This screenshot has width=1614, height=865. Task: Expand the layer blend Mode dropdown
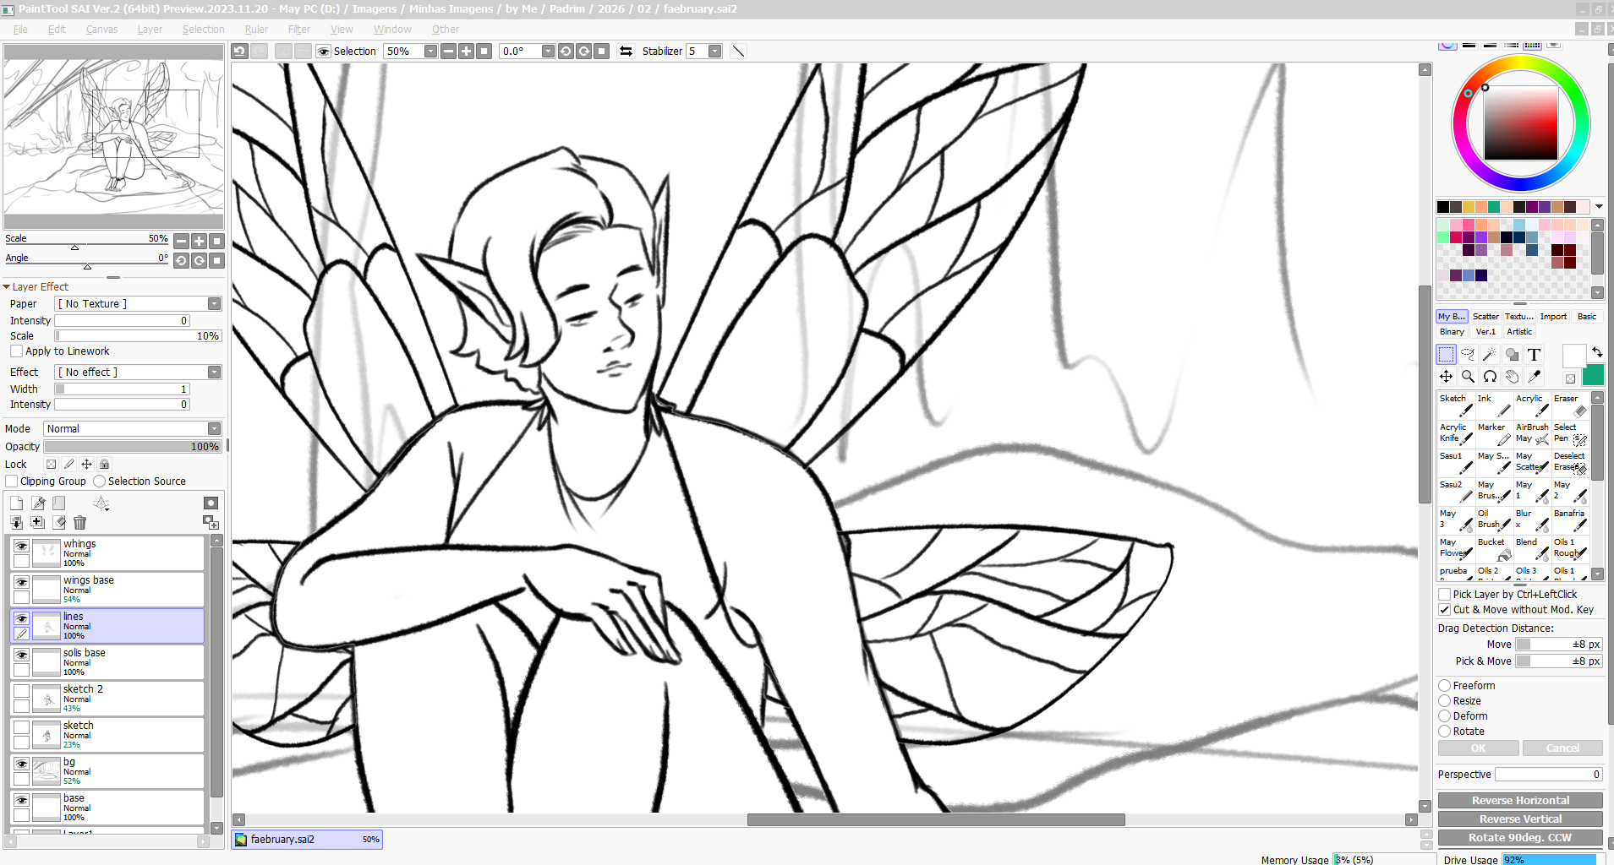[214, 429]
